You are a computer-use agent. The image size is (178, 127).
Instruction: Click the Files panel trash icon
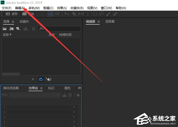[33, 29]
